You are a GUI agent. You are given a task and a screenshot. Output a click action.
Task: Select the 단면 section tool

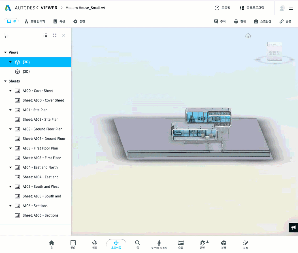[202, 245]
